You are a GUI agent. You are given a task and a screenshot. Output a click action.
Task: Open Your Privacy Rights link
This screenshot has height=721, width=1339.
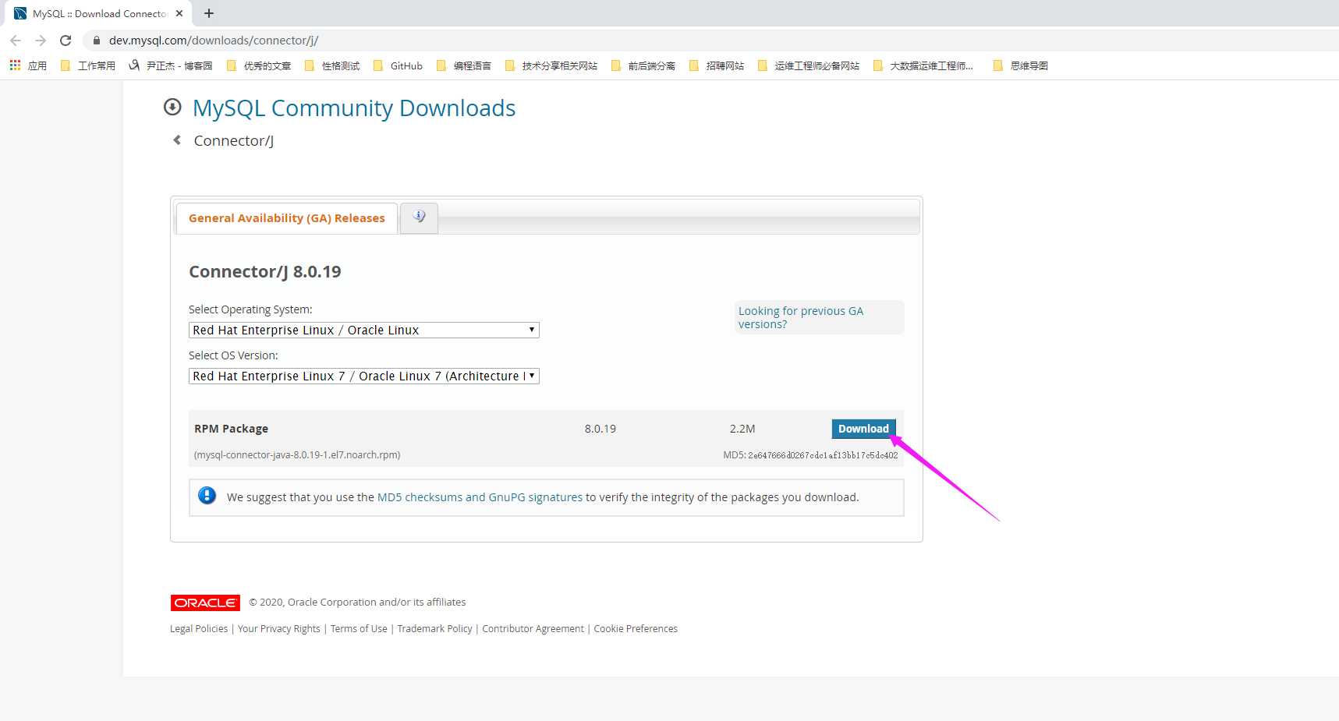coord(279,629)
